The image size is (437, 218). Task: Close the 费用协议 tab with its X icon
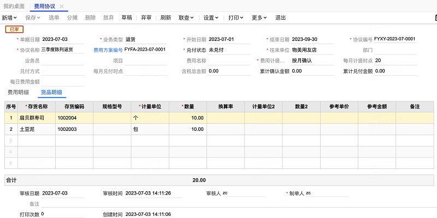(62, 7)
